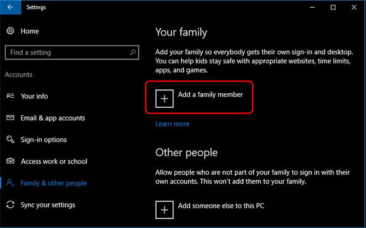Click the magnifier icon in the search box
Viewport: 366px width, 228px height.
(x=133, y=52)
